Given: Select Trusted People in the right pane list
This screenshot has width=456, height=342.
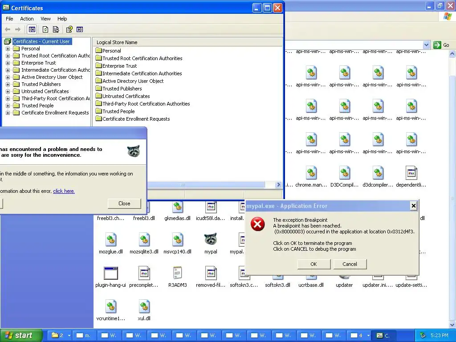Looking at the screenshot, I should pos(118,111).
